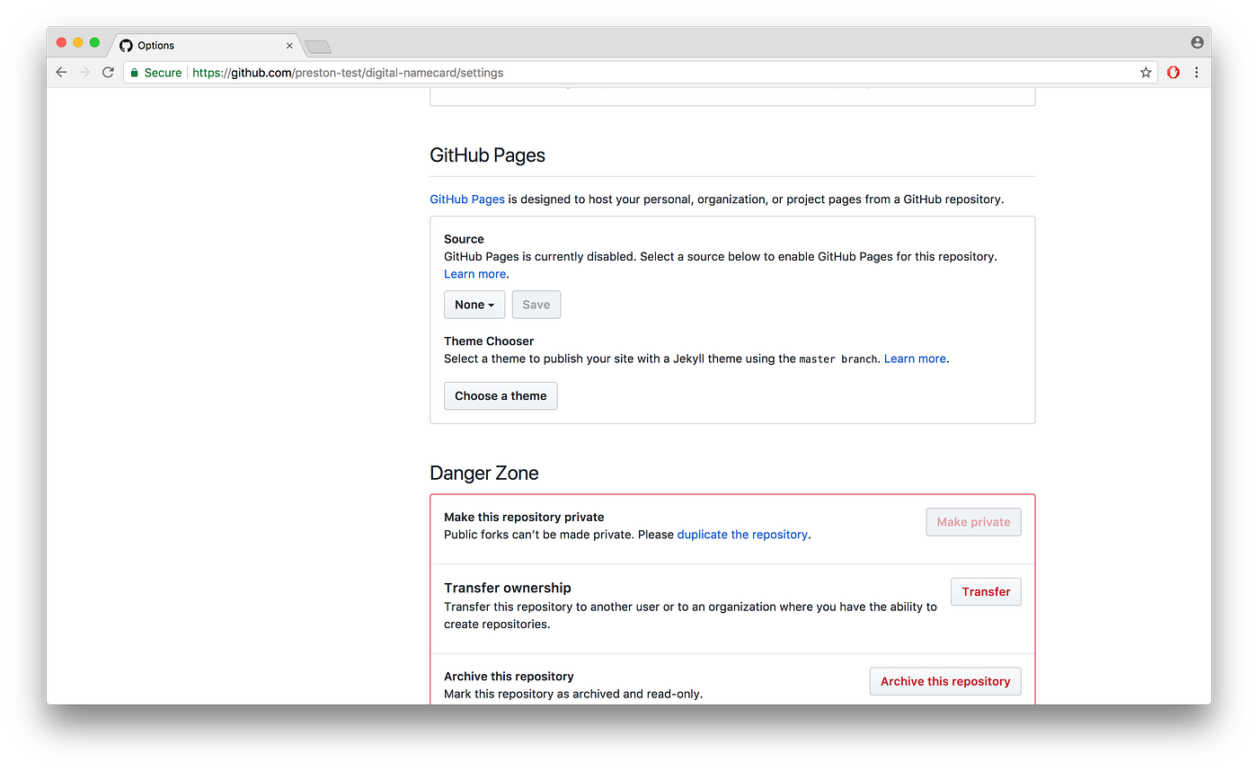Open the GitHub Pages link in the description
1258x771 pixels.
coord(467,199)
